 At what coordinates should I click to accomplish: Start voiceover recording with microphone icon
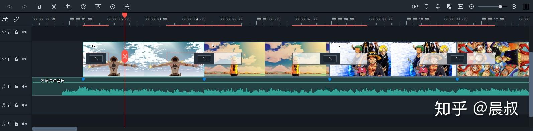(x=438, y=7)
